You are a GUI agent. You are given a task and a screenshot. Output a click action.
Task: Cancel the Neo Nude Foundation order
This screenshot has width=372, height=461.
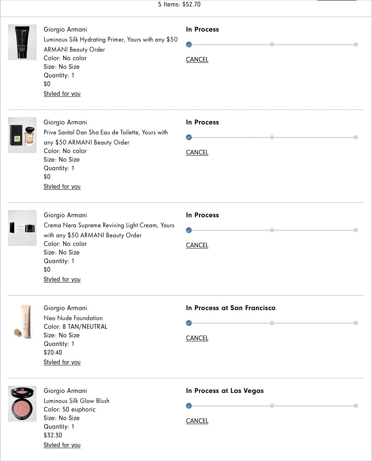197,338
